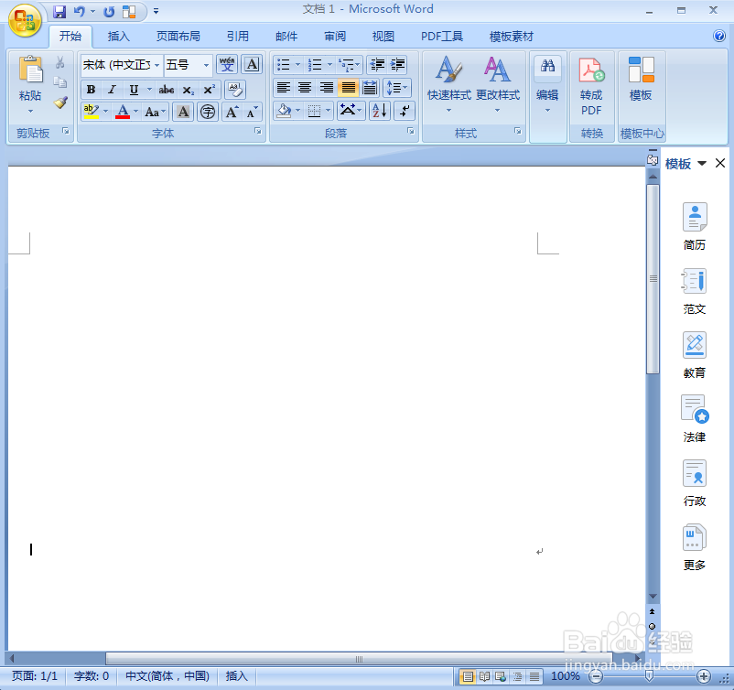Undo last action in quick access toolbar
Viewport: 734px width, 690px height.
coord(80,11)
